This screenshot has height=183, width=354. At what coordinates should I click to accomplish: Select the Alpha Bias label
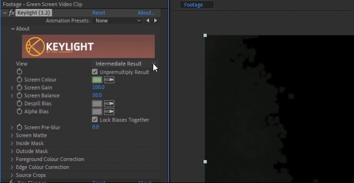click(36, 112)
